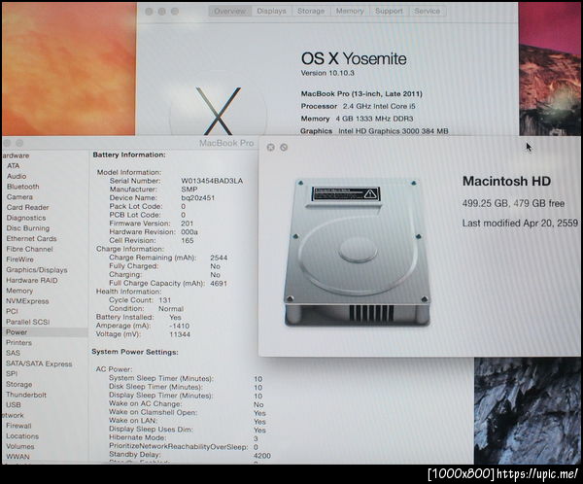Viewport: 583px width, 484px height.
Task: Open the Storage tab
Action: click(x=311, y=11)
